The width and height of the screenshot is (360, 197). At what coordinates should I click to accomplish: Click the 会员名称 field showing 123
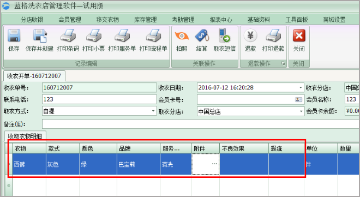point(352,99)
